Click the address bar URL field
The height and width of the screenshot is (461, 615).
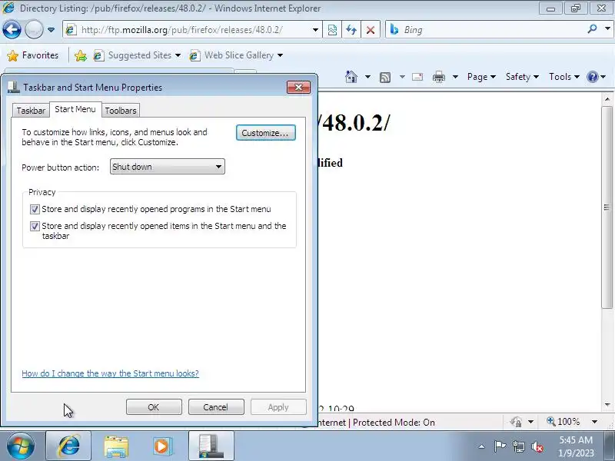[x=188, y=30]
